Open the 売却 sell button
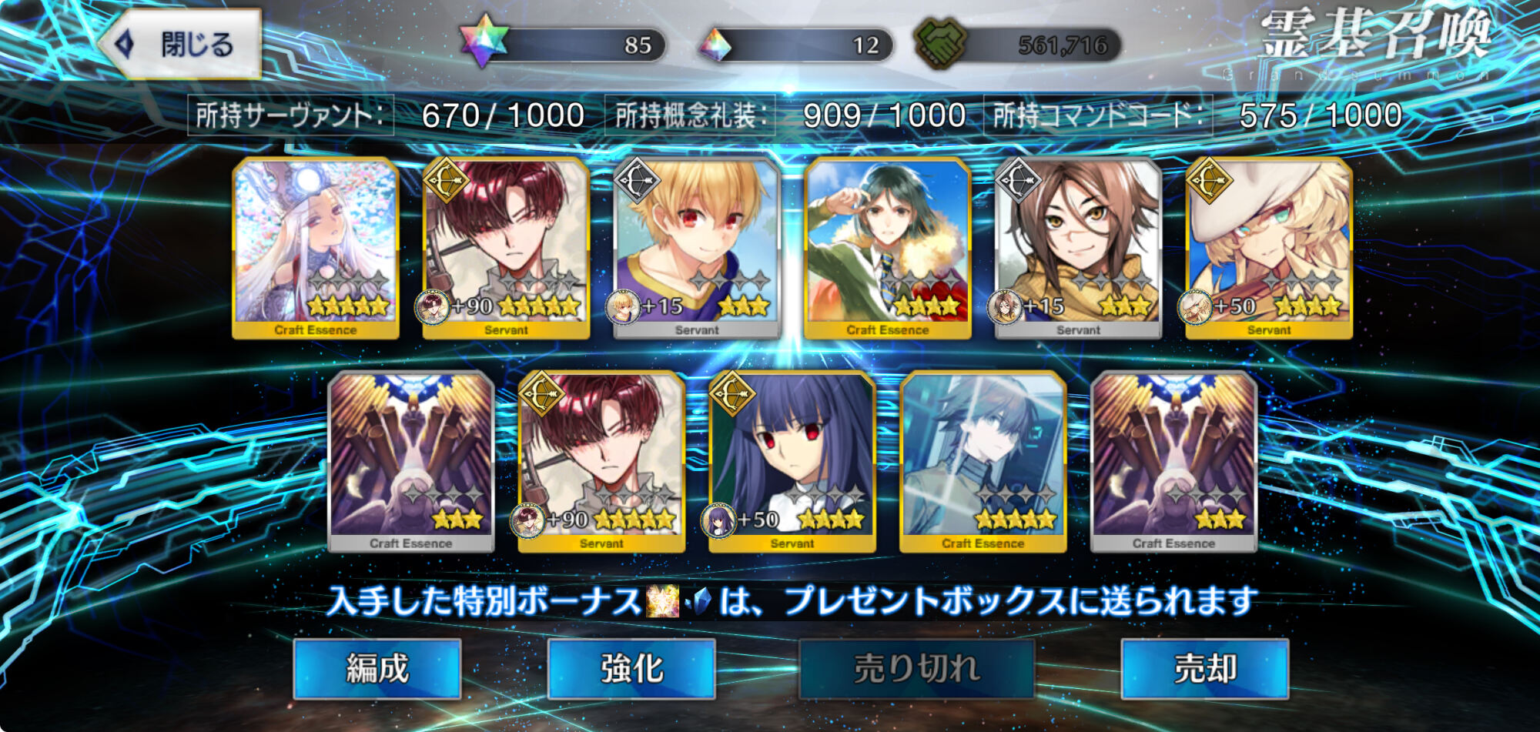The height and width of the screenshot is (732, 1540). [x=1205, y=668]
